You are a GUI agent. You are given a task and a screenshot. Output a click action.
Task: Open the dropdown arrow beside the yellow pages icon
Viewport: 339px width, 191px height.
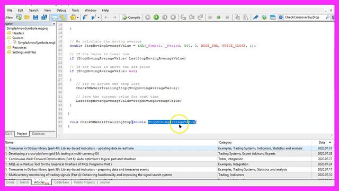coord(78,18)
